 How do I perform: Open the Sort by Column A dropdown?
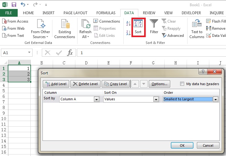point(96,99)
